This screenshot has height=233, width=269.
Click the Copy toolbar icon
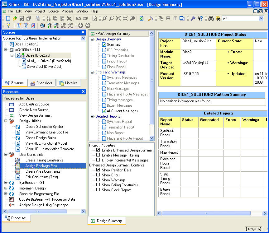point(55,18)
